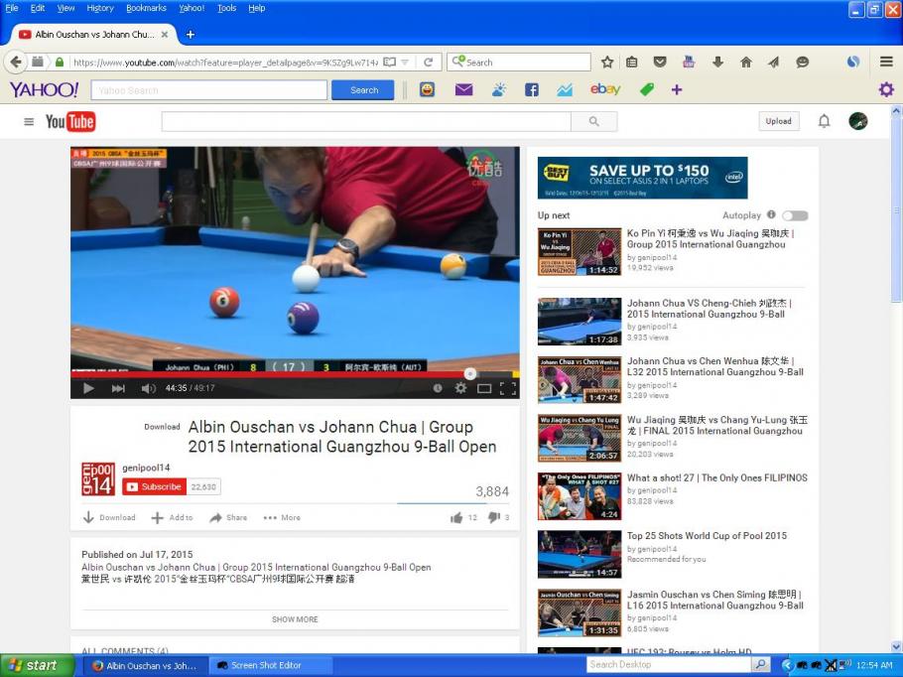The height and width of the screenshot is (677, 903).
Task: Switch to theater mode in the player
Action: 484,388
